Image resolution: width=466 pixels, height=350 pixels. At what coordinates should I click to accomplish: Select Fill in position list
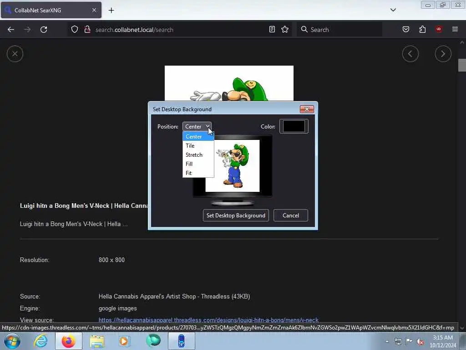(198, 164)
